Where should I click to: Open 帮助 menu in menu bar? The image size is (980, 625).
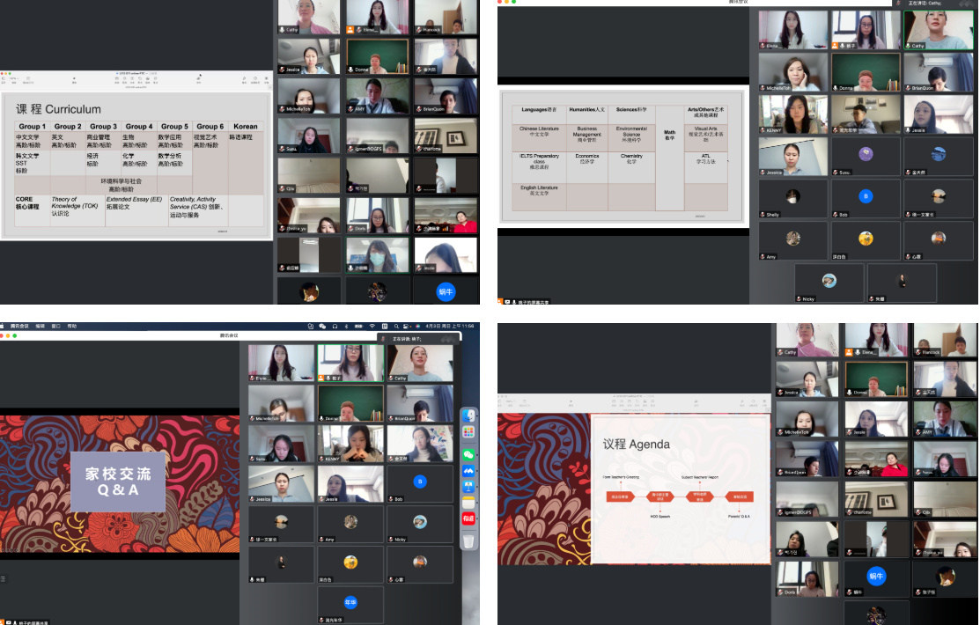[x=72, y=327]
